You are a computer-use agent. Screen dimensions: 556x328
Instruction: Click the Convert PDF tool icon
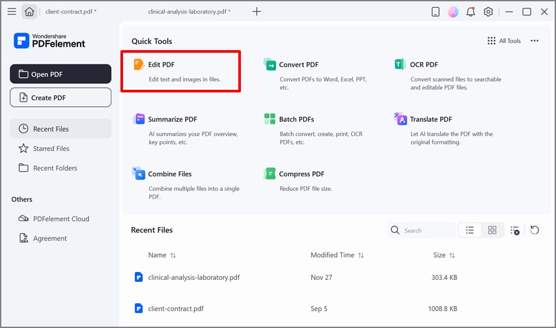[x=270, y=64]
